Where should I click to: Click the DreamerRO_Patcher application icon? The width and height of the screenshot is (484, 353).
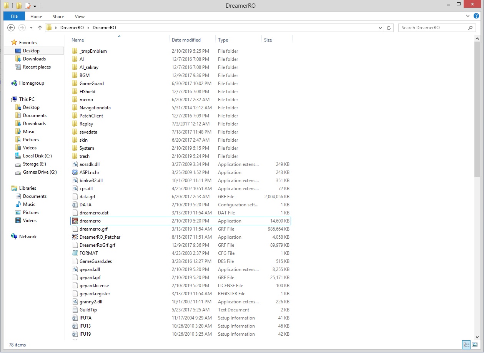click(x=75, y=237)
